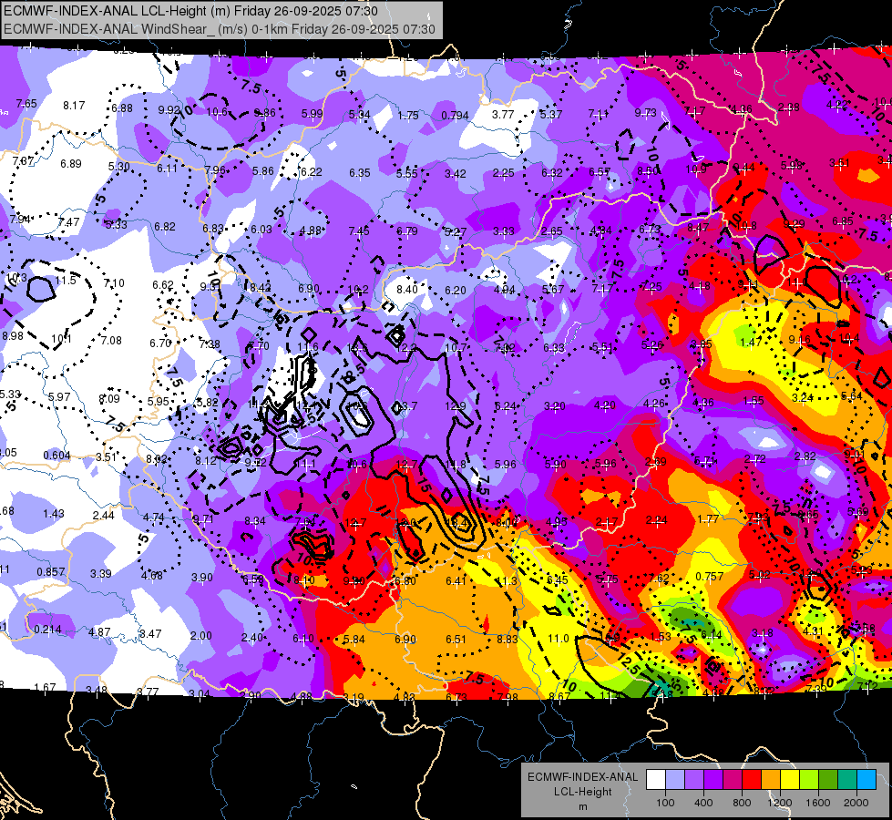Viewport: 892px width, 820px height.
Task: Click the 1600 label on the legend scale
Action: click(x=818, y=803)
